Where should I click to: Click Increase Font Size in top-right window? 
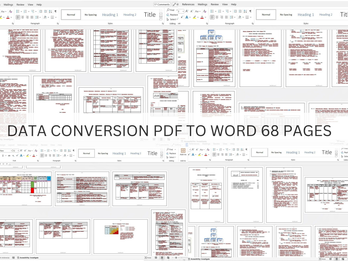(187, 11)
